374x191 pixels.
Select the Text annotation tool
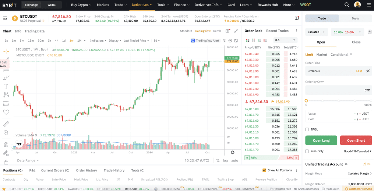click(6, 86)
